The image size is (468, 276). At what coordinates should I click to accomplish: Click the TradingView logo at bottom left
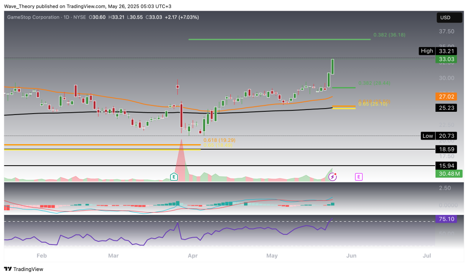coord(23,269)
